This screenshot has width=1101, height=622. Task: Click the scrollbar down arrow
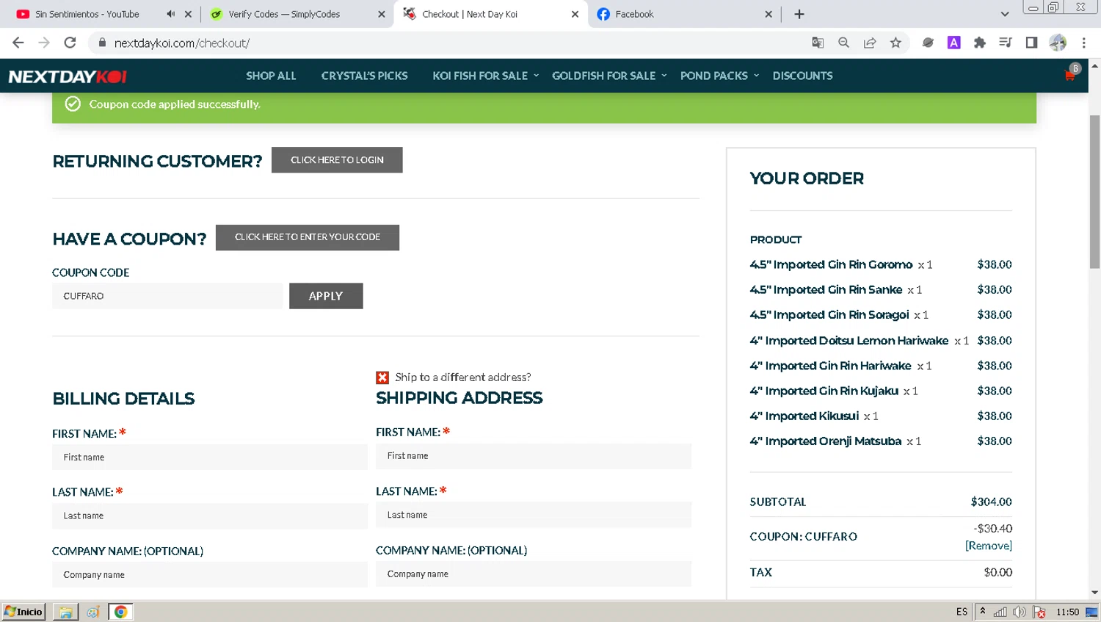[1094, 593]
